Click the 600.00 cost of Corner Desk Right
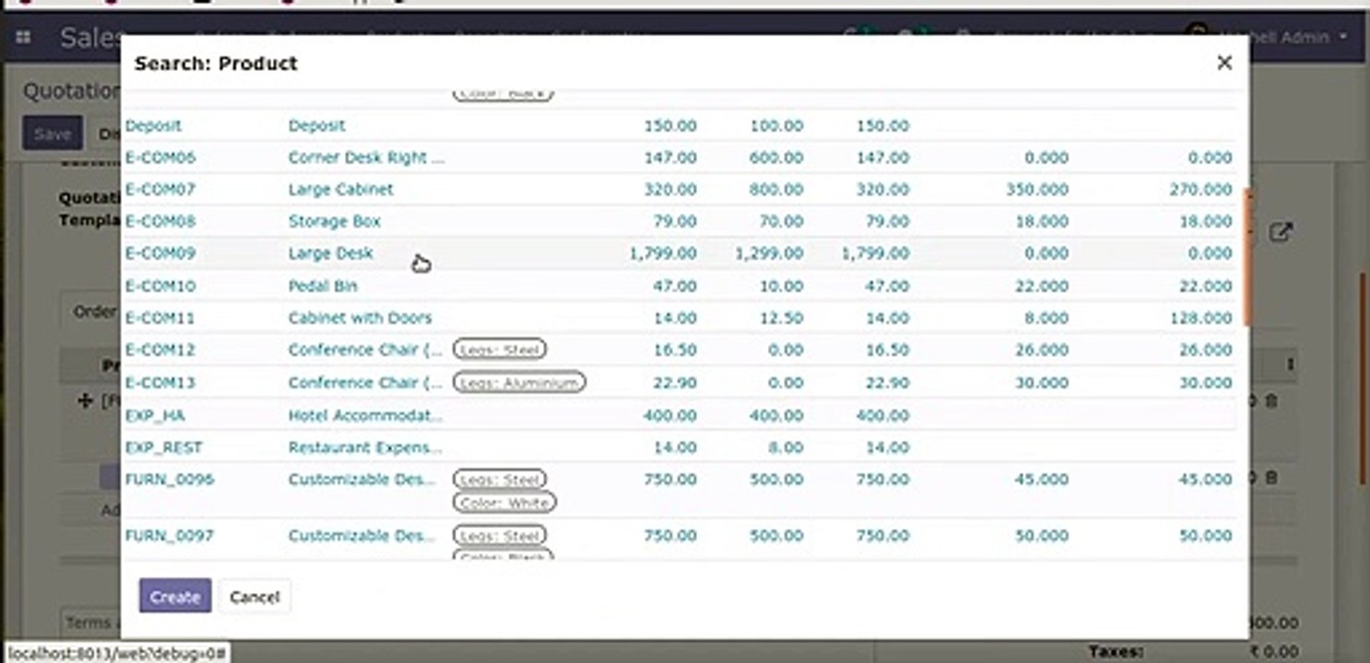The image size is (1370, 663). tap(776, 157)
